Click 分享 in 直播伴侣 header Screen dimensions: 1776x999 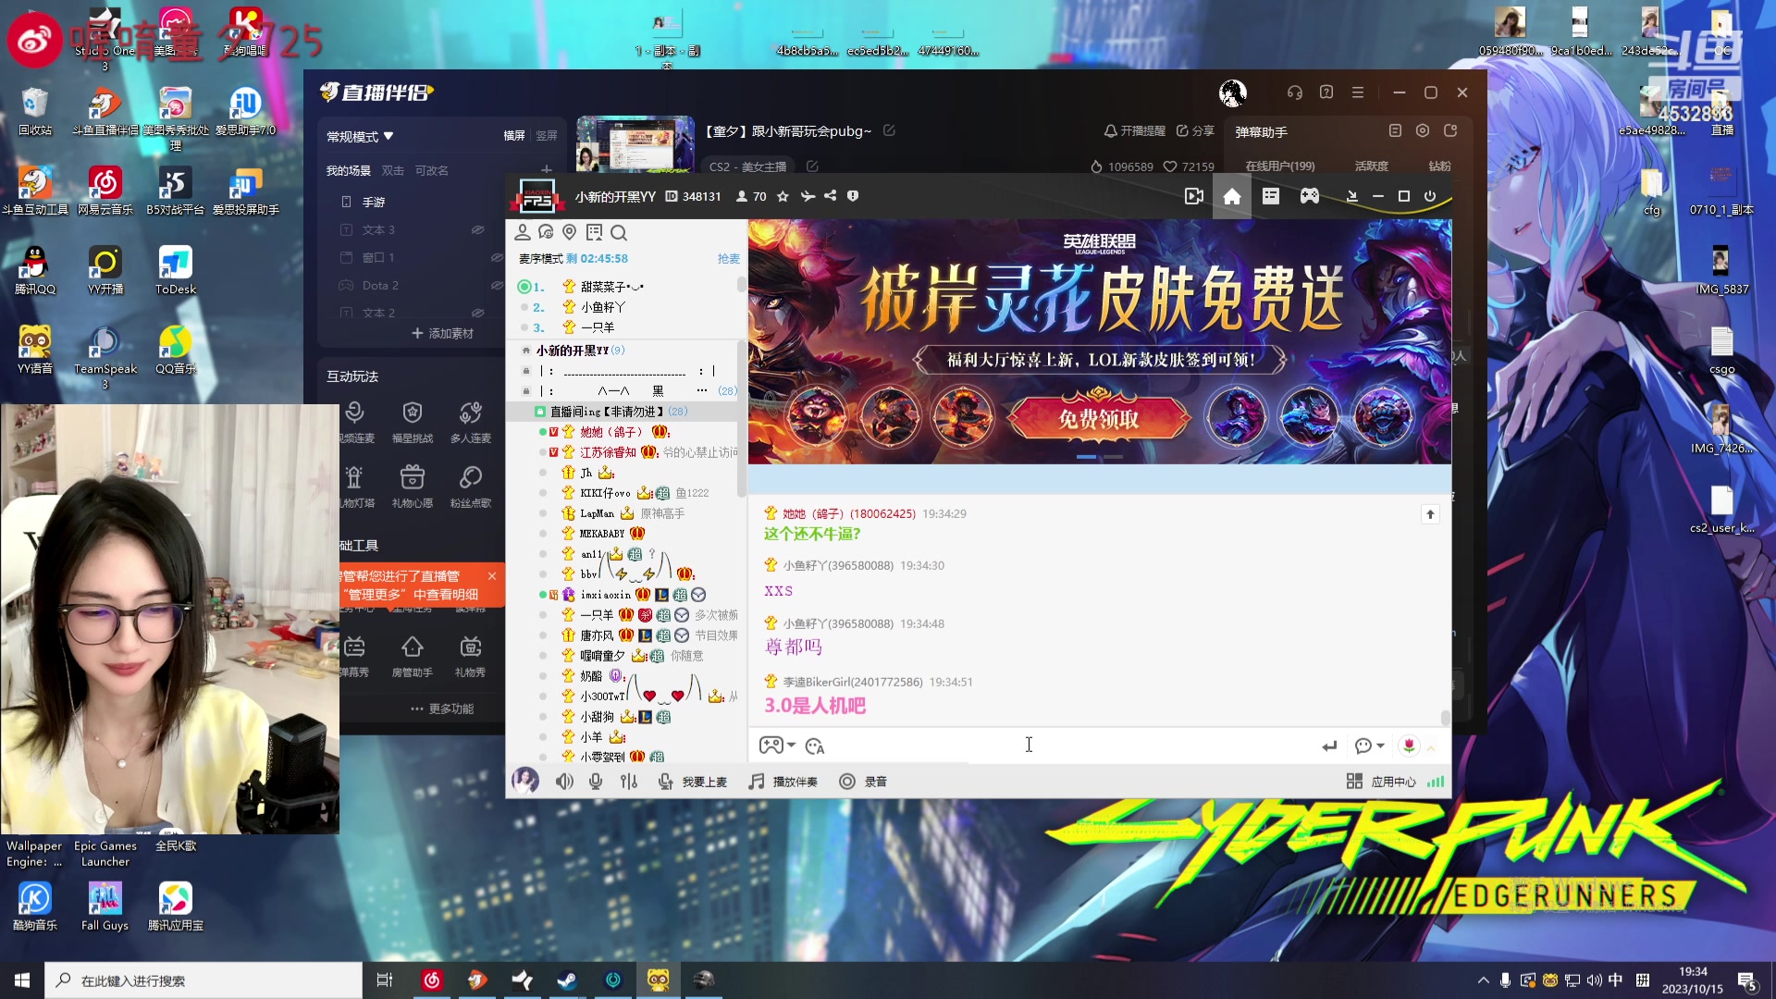(x=1195, y=130)
